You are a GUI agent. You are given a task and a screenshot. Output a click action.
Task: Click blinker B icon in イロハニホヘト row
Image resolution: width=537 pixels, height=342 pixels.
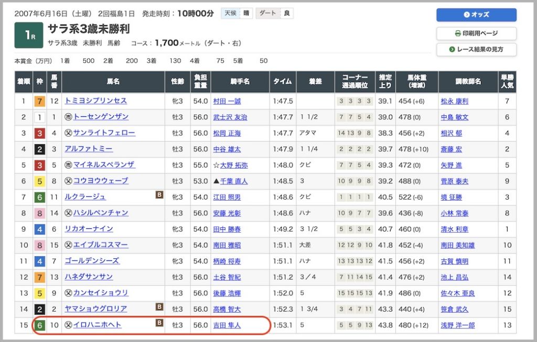coord(159,323)
